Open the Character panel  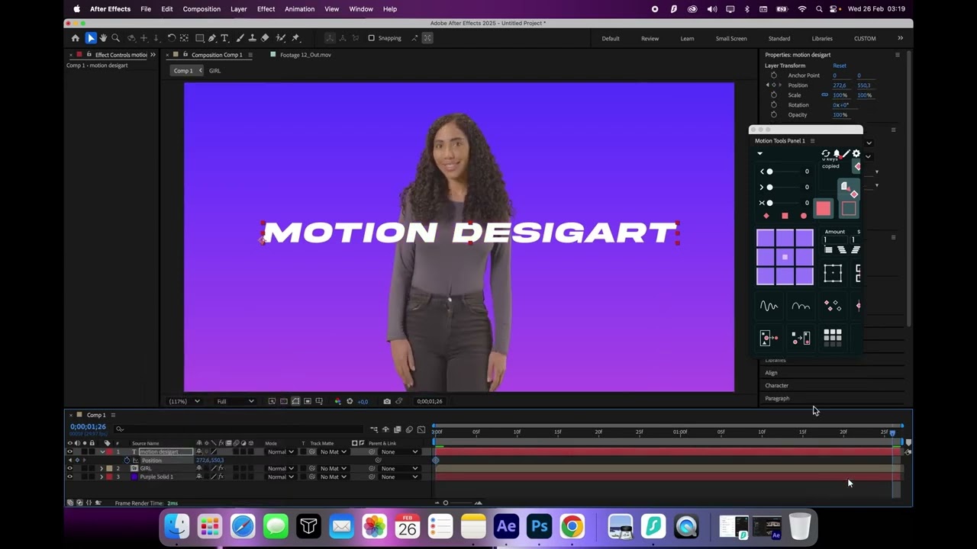click(x=777, y=386)
